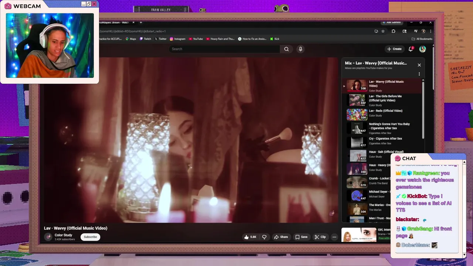Click the browser address bar URL
473x266 pixels.
(132, 31)
